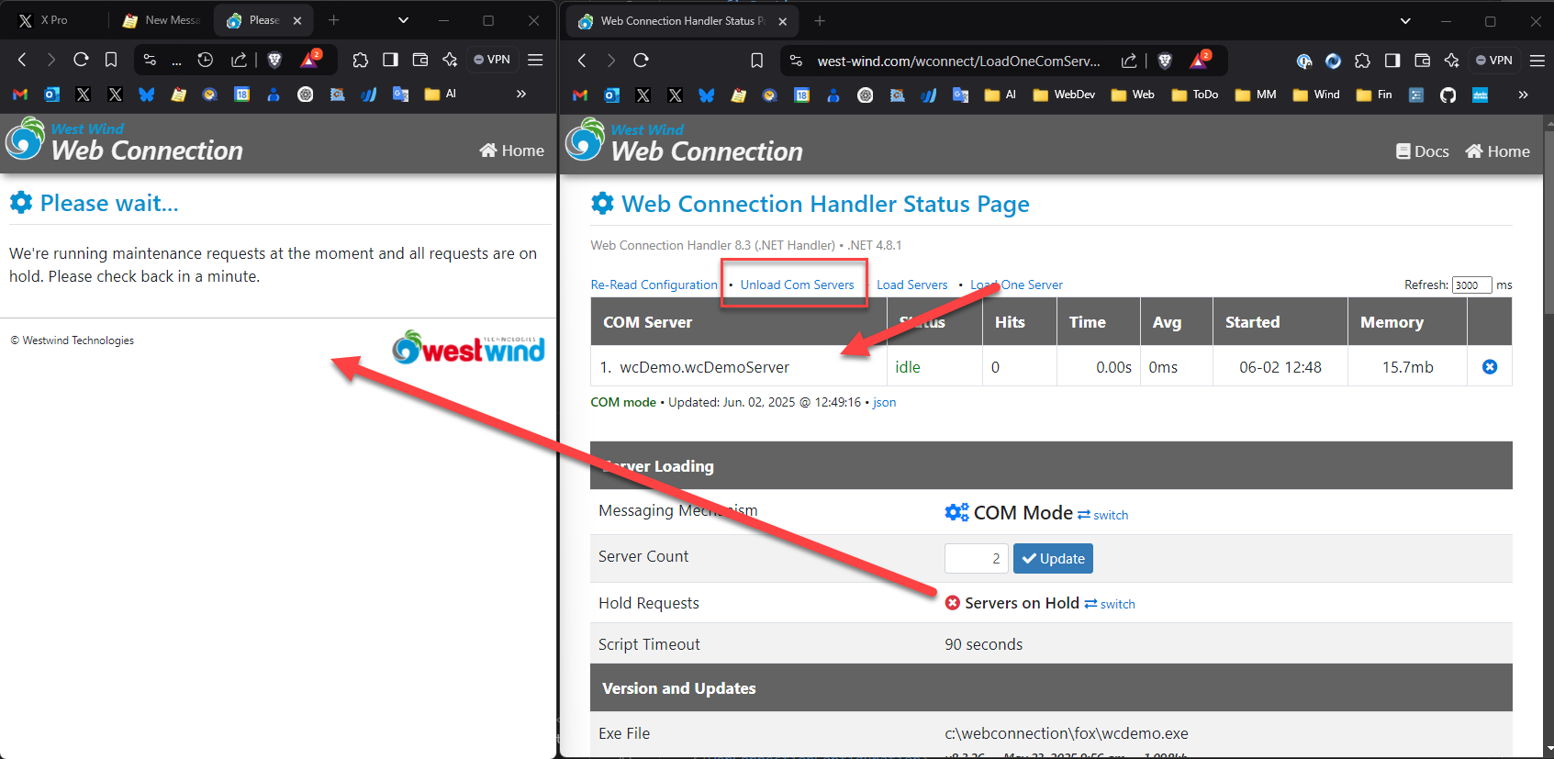Image resolution: width=1554 pixels, height=759 pixels.
Task: Open the Bluesky butterfly bookmark in left window
Action: pyautogui.click(x=146, y=94)
